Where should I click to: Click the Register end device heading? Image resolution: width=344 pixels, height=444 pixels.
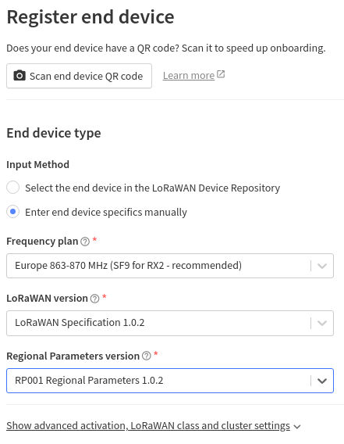pos(90,17)
